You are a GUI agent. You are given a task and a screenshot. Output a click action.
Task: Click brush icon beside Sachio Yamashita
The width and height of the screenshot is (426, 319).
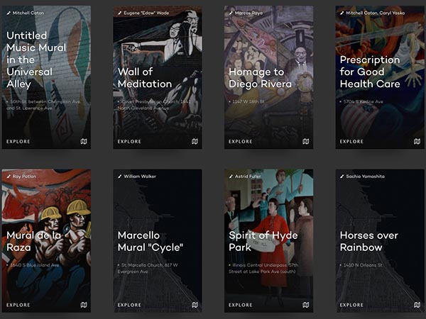[x=342, y=177]
